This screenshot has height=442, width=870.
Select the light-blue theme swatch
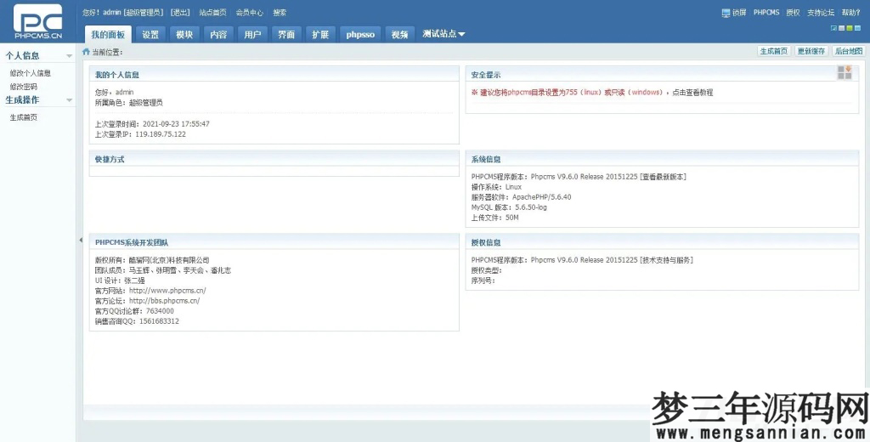(858, 28)
